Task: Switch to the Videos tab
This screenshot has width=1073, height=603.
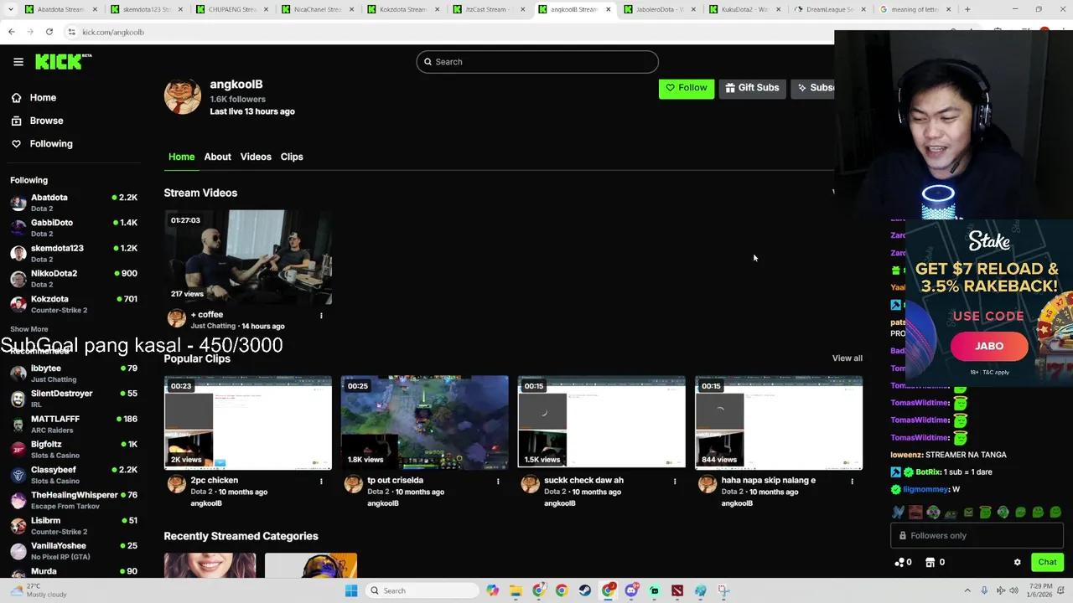Action: [256, 157]
